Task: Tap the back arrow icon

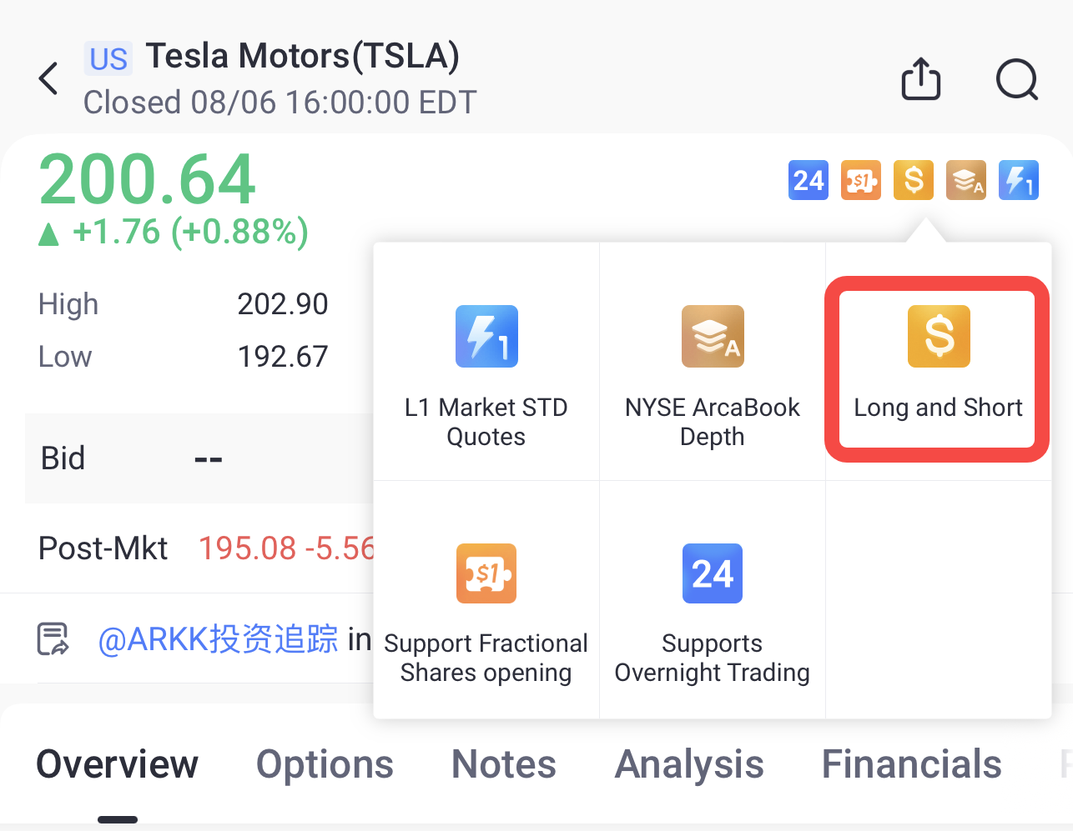Action: click(x=48, y=79)
